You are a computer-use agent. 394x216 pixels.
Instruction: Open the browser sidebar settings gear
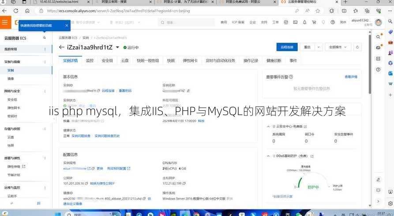[x=390, y=203]
